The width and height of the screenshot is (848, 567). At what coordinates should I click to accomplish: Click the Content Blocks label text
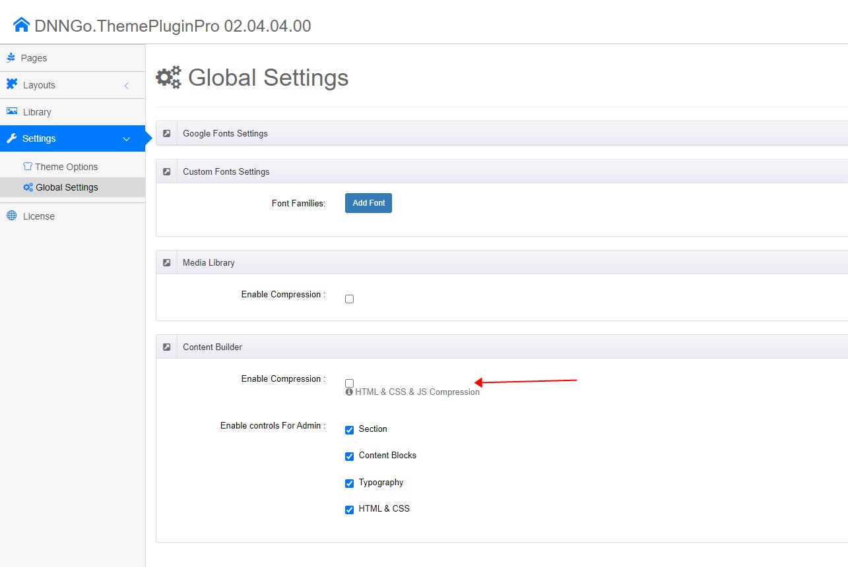pyautogui.click(x=387, y=455)
